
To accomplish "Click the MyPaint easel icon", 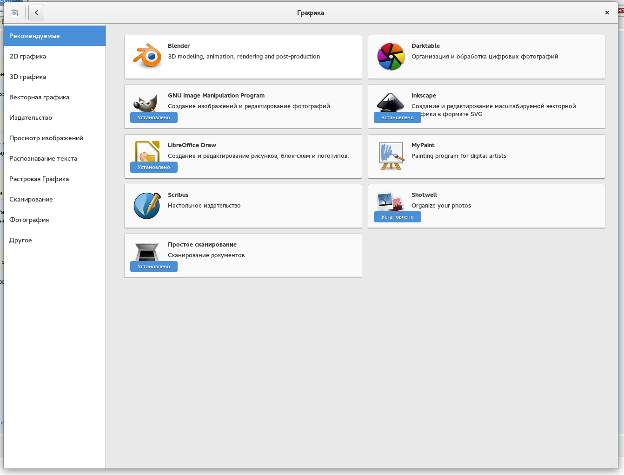I will pos(391,156).
